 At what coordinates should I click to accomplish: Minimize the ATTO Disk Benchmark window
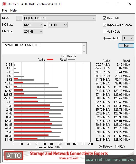point(106,4)
